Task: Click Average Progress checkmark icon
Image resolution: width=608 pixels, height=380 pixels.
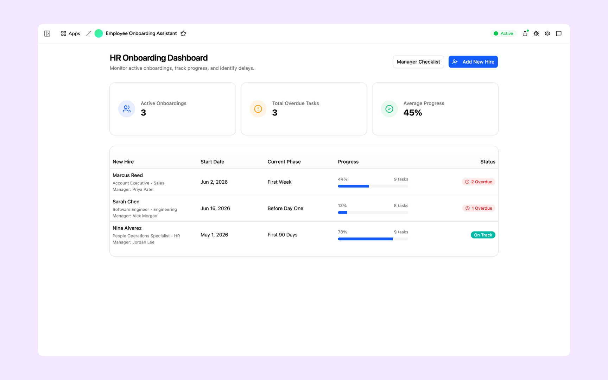Action: [389, 109]
